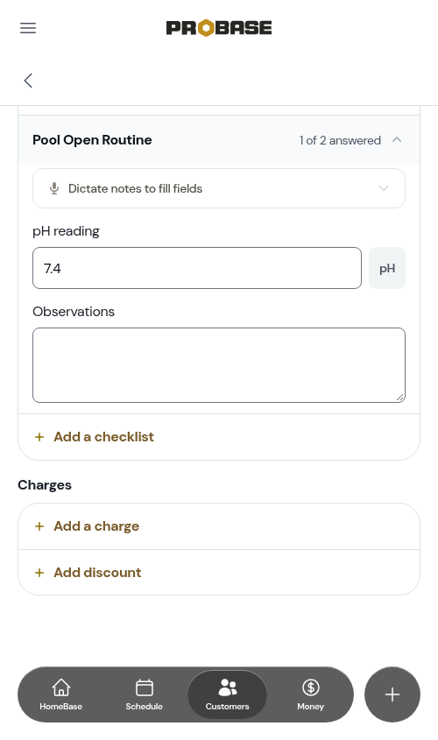Tap the microphone dictate icon
The height and width of the screenshot is (740, 438).
pos(54,188)
